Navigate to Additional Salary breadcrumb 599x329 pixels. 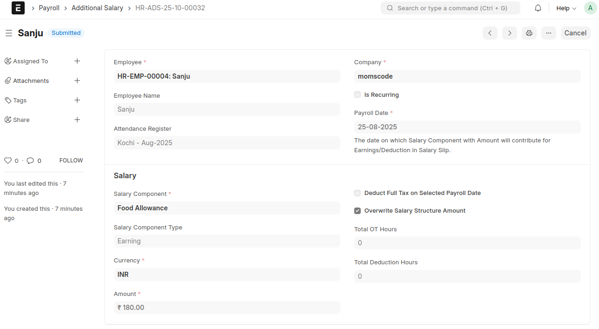97,8
